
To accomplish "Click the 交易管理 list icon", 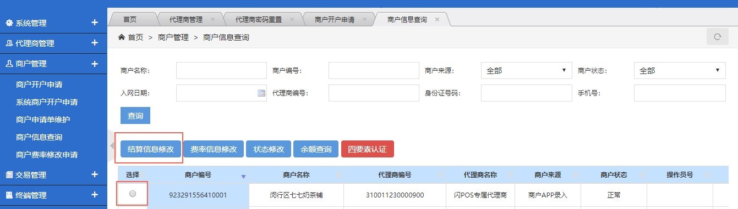I will [x=9, y=175].
